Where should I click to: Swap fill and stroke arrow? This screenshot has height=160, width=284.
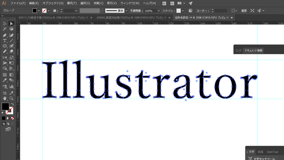12,104
